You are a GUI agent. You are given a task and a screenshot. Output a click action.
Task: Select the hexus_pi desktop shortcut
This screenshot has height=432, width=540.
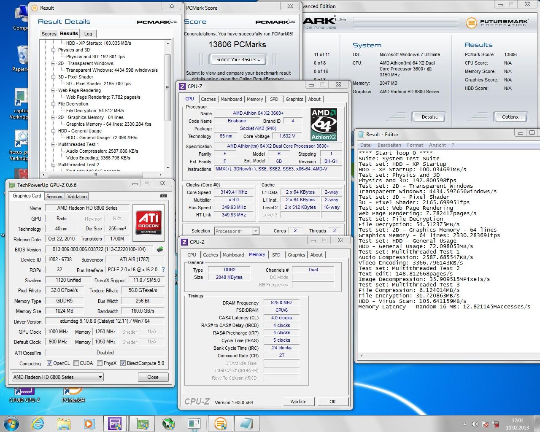click(x=19, y=145)
